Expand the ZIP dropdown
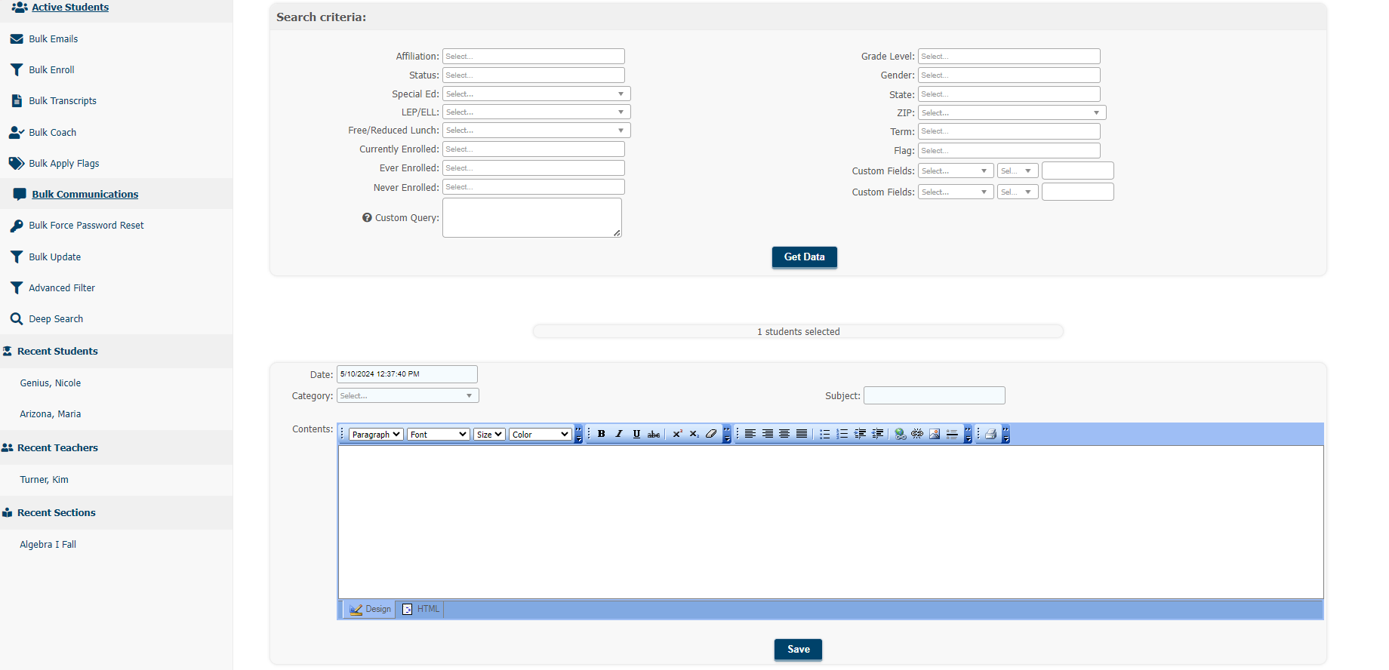Viewport: 1389px width, 670px height. (1012, 112)
